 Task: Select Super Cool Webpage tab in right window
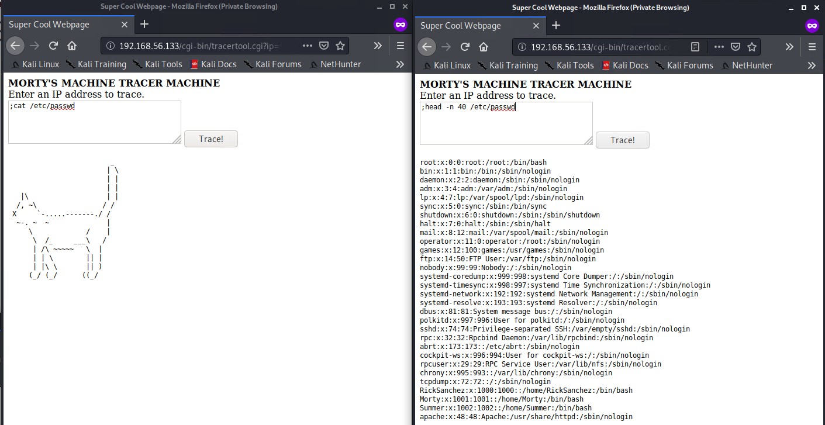click(481, 26)
